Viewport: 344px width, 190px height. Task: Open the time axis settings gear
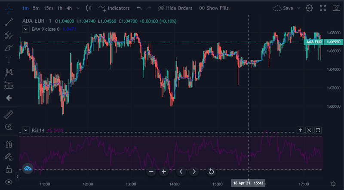[x=333, y=184]
